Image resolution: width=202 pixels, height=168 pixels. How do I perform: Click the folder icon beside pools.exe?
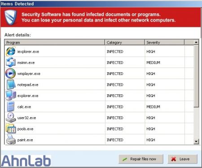11,128
